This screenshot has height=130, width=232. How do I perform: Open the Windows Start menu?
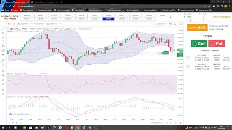(3, 127)
